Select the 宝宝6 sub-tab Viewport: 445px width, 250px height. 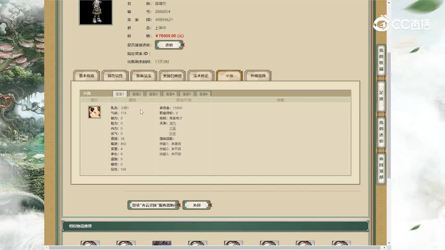point(203,94)
